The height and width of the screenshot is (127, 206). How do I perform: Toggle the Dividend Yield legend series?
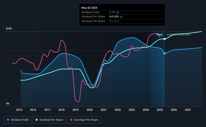[18, 120]
